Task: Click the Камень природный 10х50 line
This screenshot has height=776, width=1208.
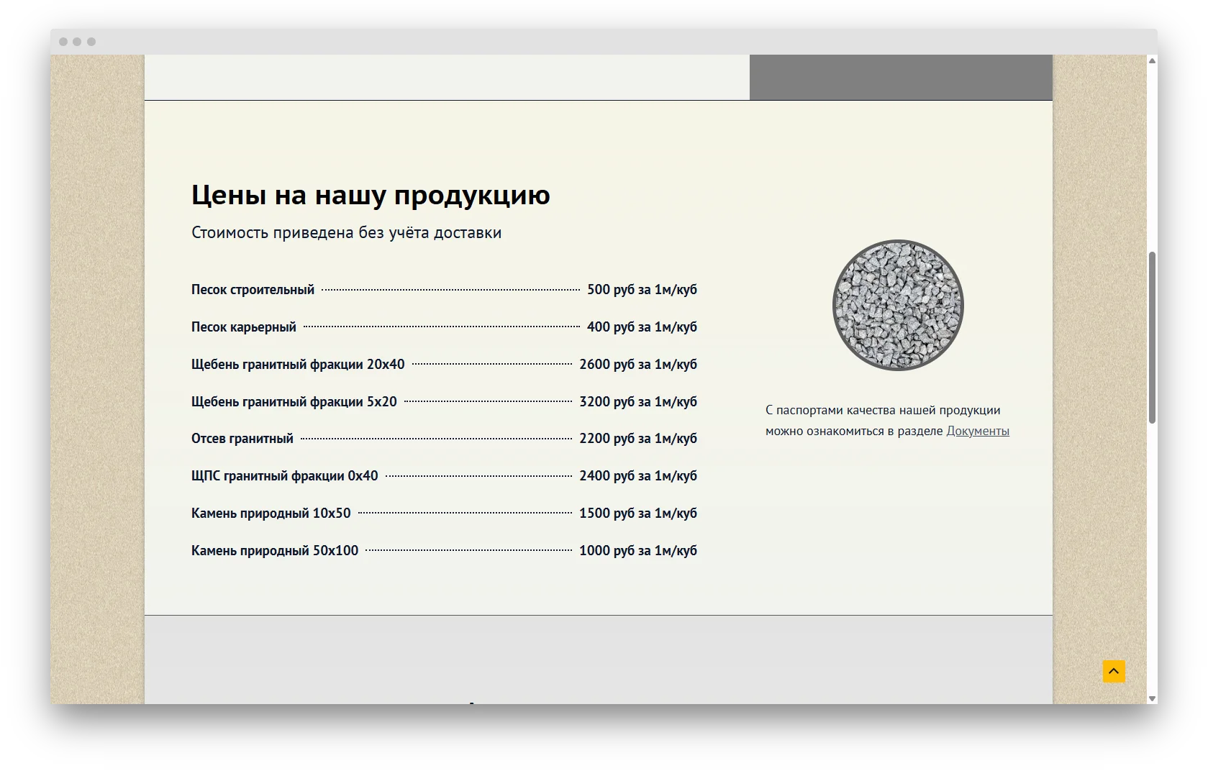Action: [272, 513]
